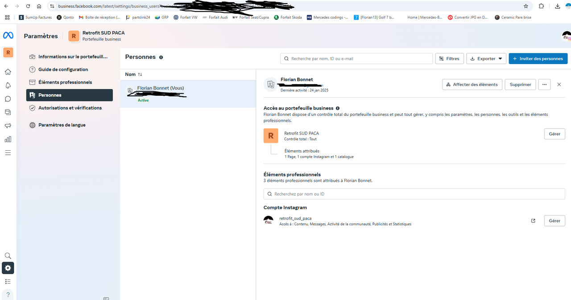Go back with the browser back arrow

click(x=6, y=6)
